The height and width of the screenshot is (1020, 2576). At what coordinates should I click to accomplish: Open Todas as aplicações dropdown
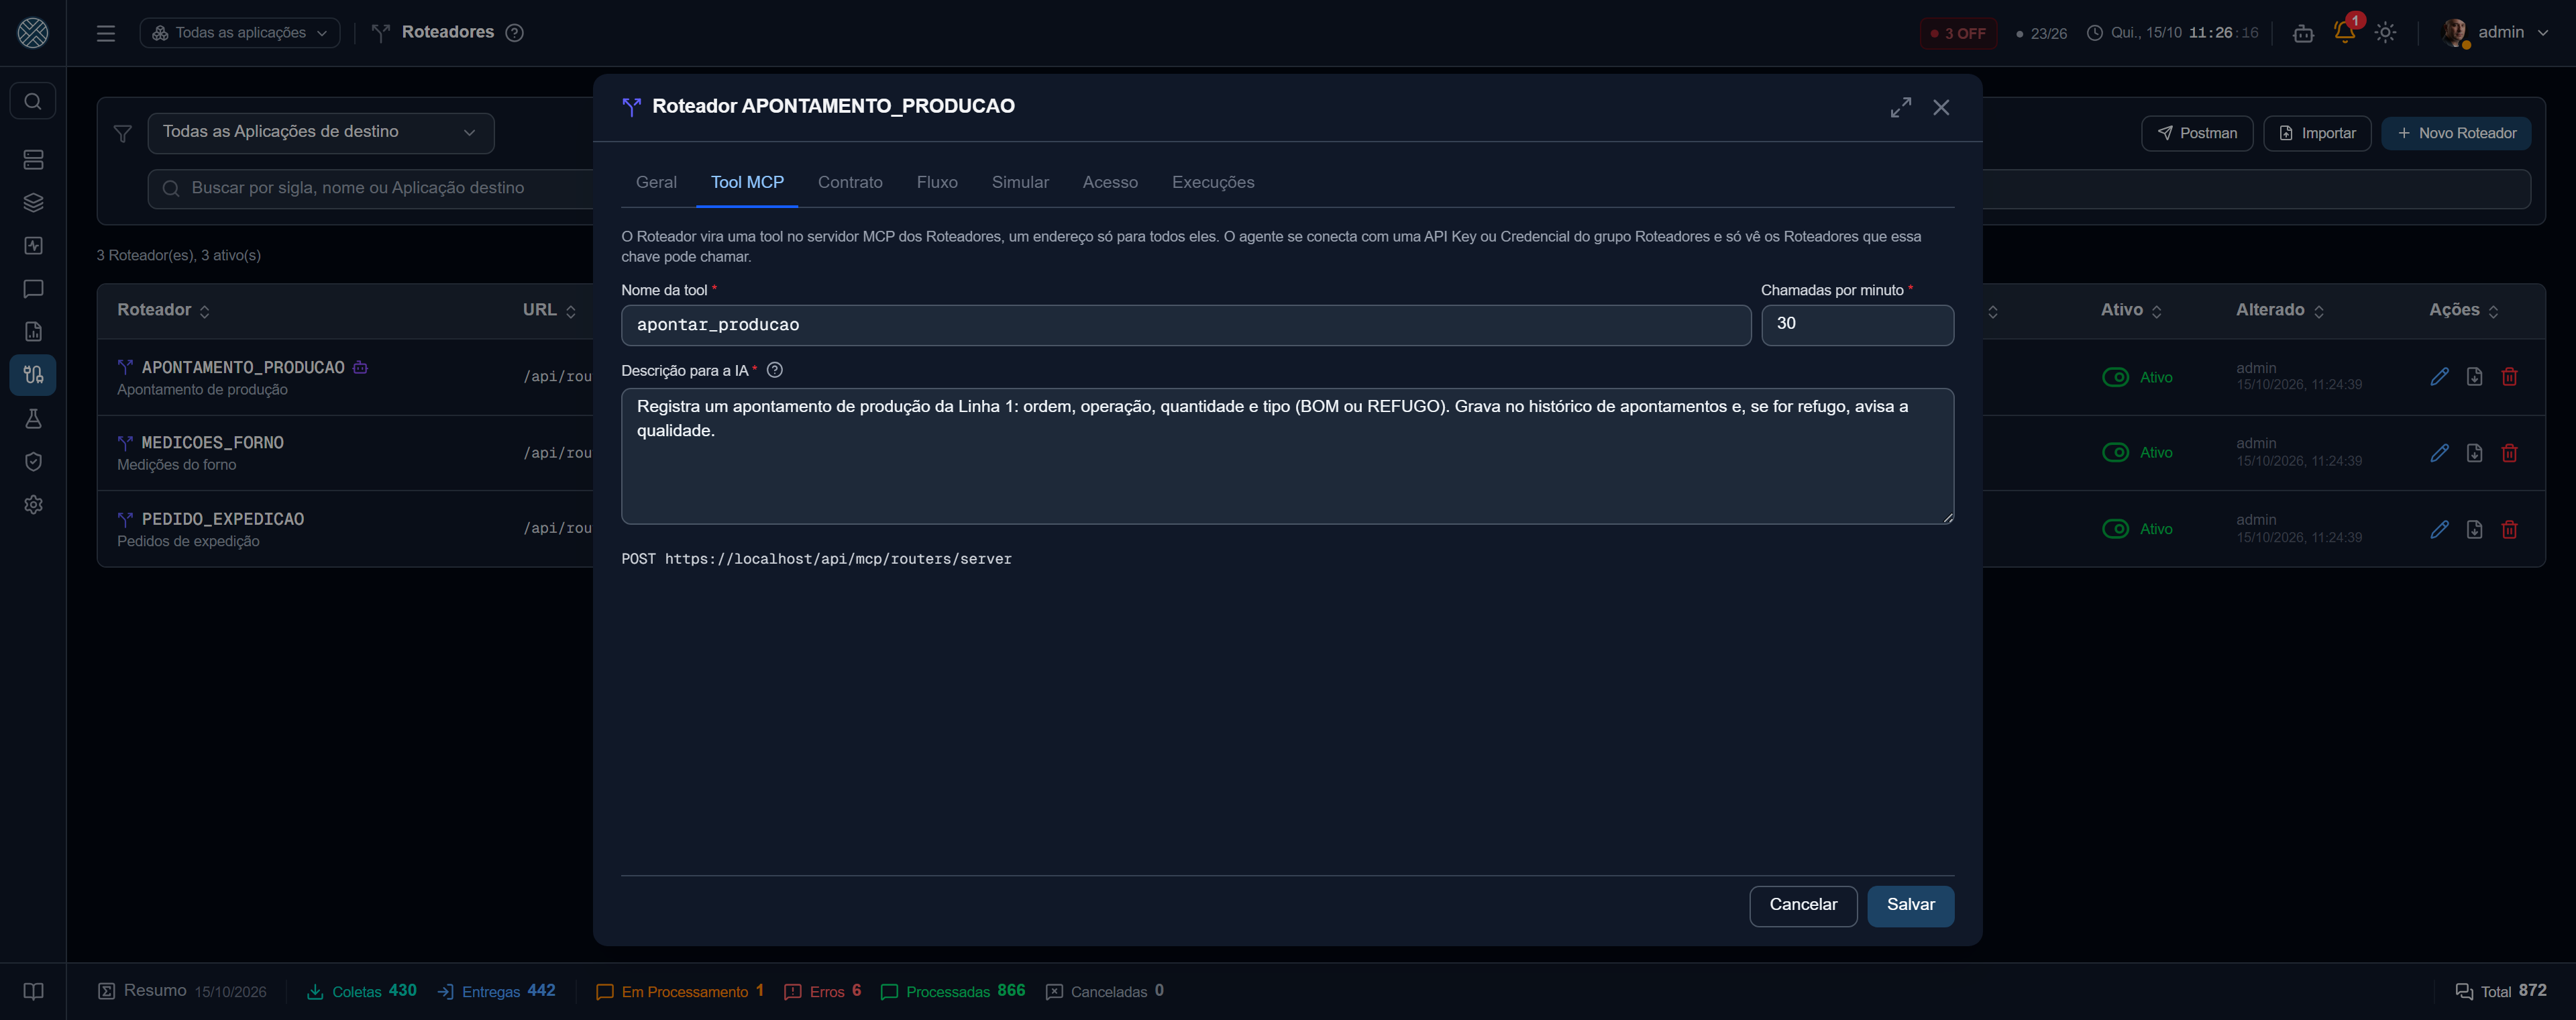[240, 33]
